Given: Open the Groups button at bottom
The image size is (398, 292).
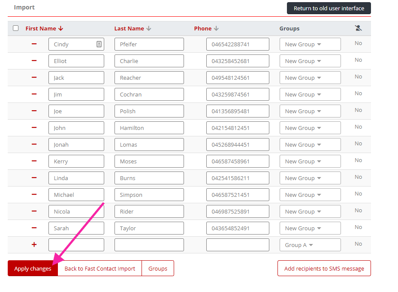Looking at the screenshot, I should pos(158,268).
